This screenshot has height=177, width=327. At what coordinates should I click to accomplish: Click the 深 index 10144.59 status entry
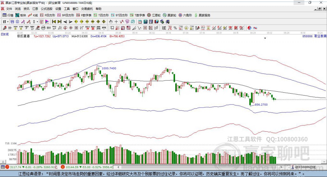click(87, 167)
